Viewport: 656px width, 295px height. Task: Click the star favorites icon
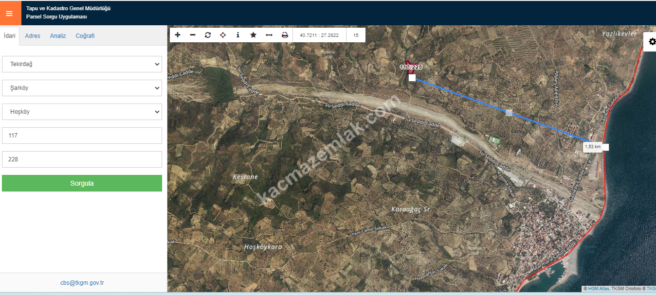point(253,35)
